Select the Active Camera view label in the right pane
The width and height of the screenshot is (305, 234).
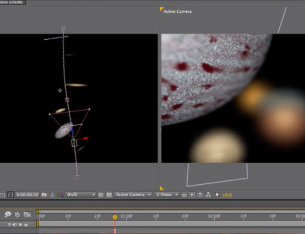point(178,12)
